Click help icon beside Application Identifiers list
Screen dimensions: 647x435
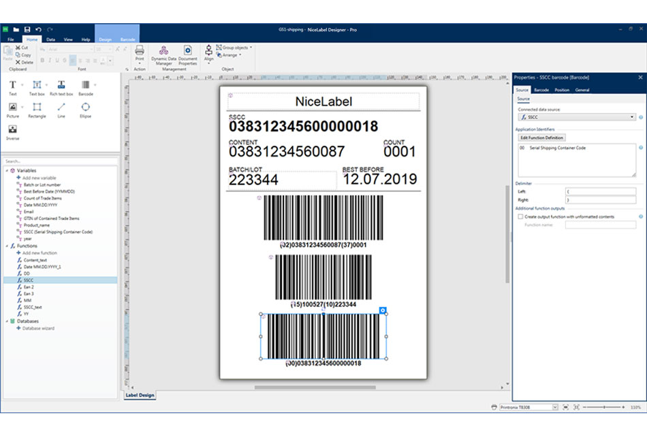coord(641,148)
